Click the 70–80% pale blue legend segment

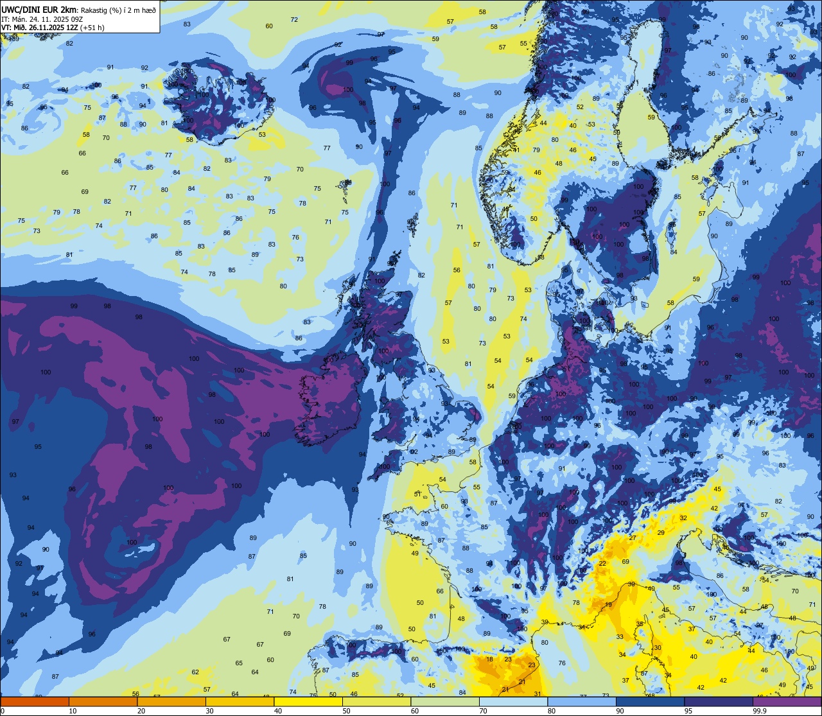tap(513, 701)
